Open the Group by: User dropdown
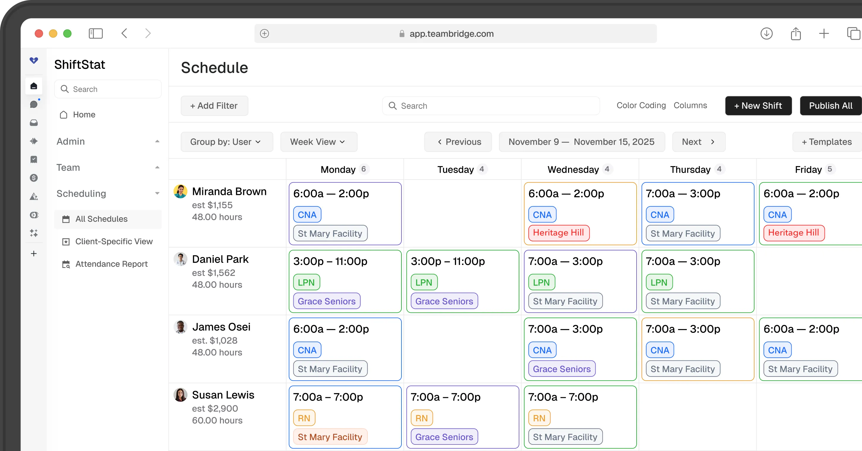 click(x=227, y=142)
